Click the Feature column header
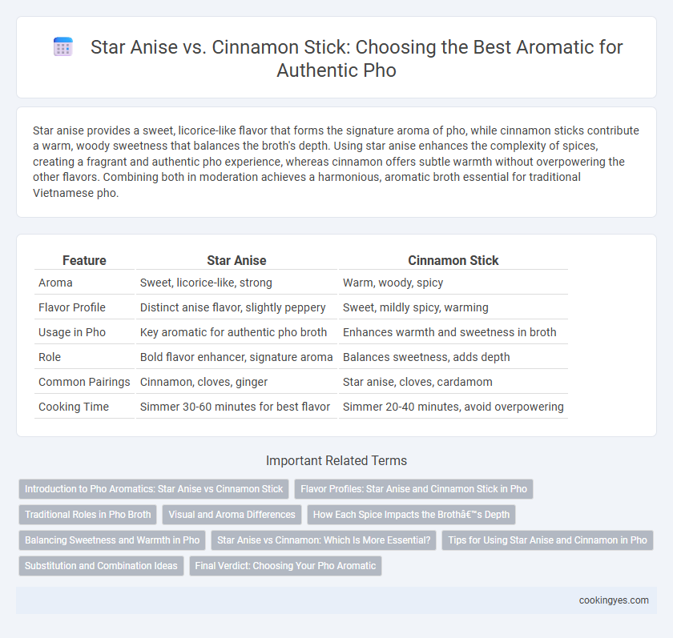The width and height of the screenshot is (673, 638). [x=84, y=260]
